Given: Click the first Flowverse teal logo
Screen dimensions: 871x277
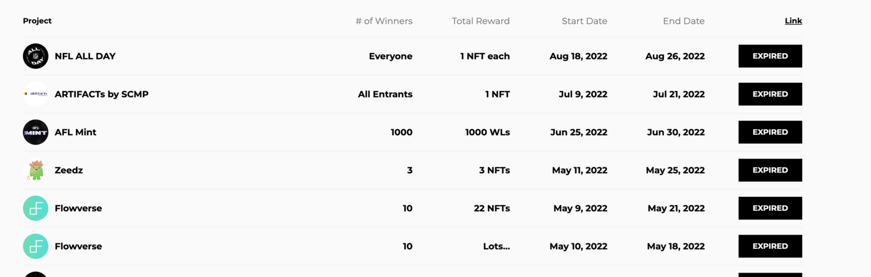Looking at the screenshot, I should [x=36, y=208].
